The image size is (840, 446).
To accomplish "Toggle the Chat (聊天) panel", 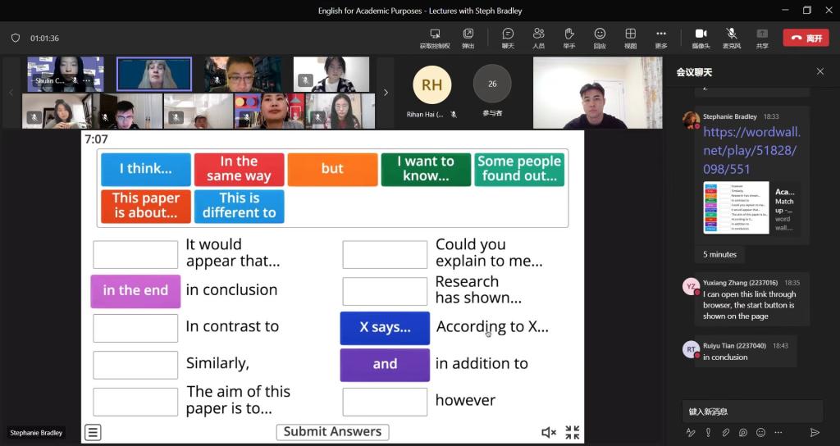I will click(x=508, y=37).
